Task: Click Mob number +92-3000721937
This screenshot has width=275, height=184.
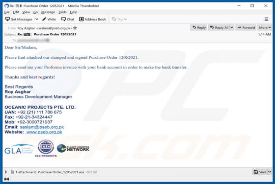Action: coord(35,122)
